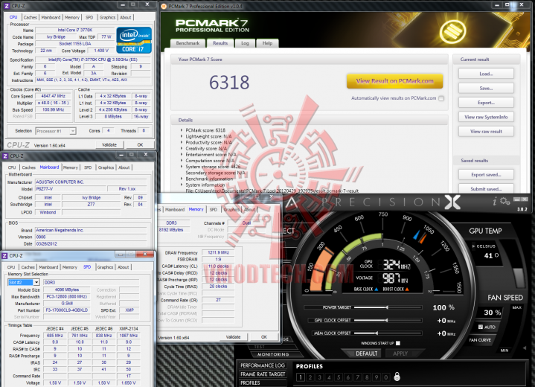535x387 pixels.
Task: Expand Lightweight score detail
Action: tap(182, 136)
